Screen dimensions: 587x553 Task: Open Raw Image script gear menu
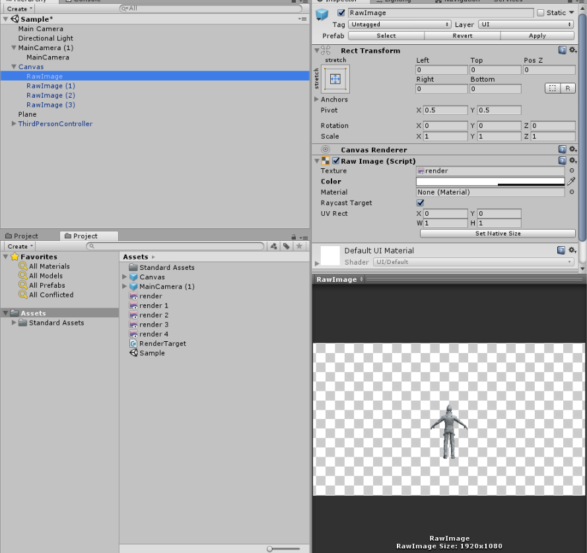(x=572, y=160)
